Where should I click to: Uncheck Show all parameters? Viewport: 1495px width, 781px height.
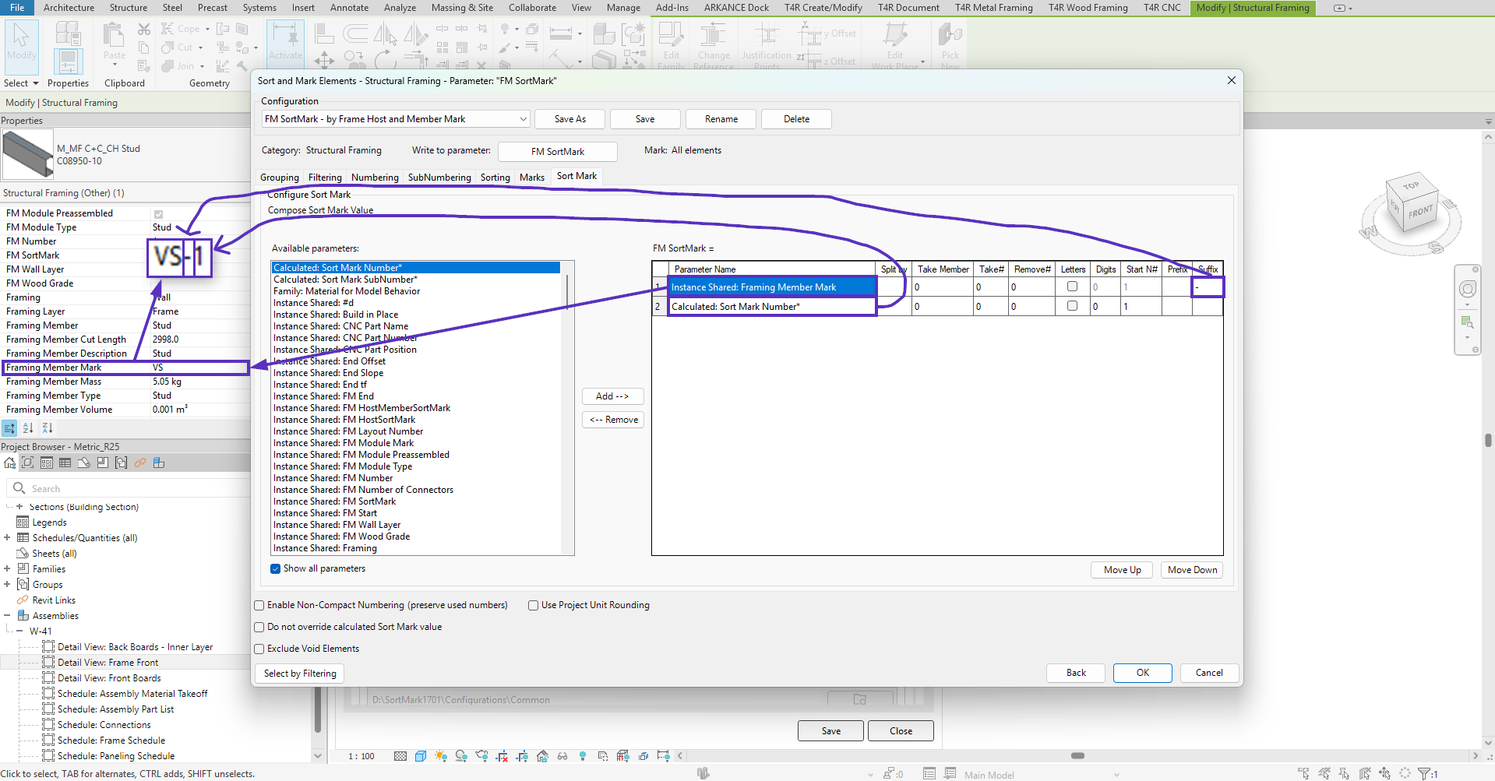[x=275, y=569]
